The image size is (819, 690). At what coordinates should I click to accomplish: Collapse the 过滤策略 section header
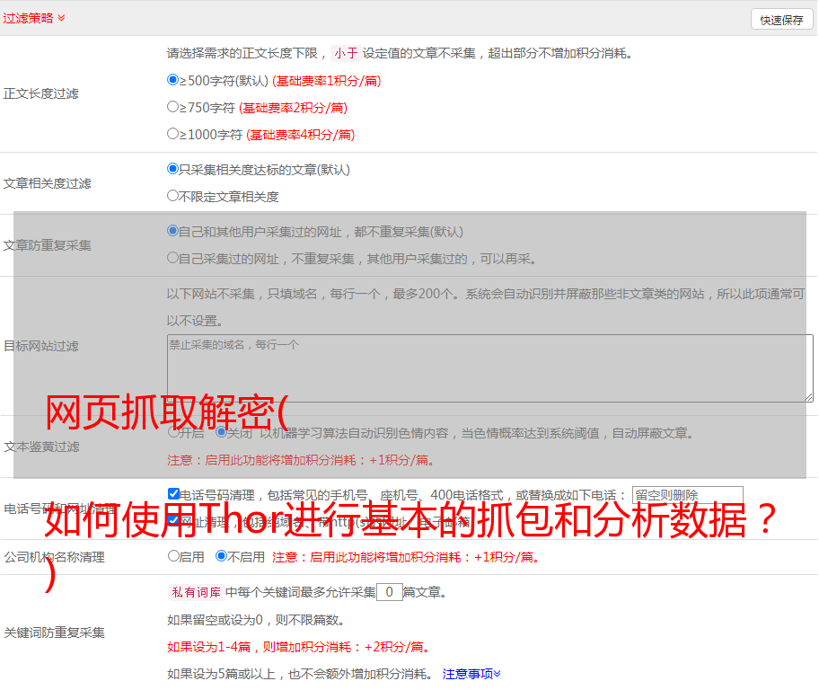34,18
